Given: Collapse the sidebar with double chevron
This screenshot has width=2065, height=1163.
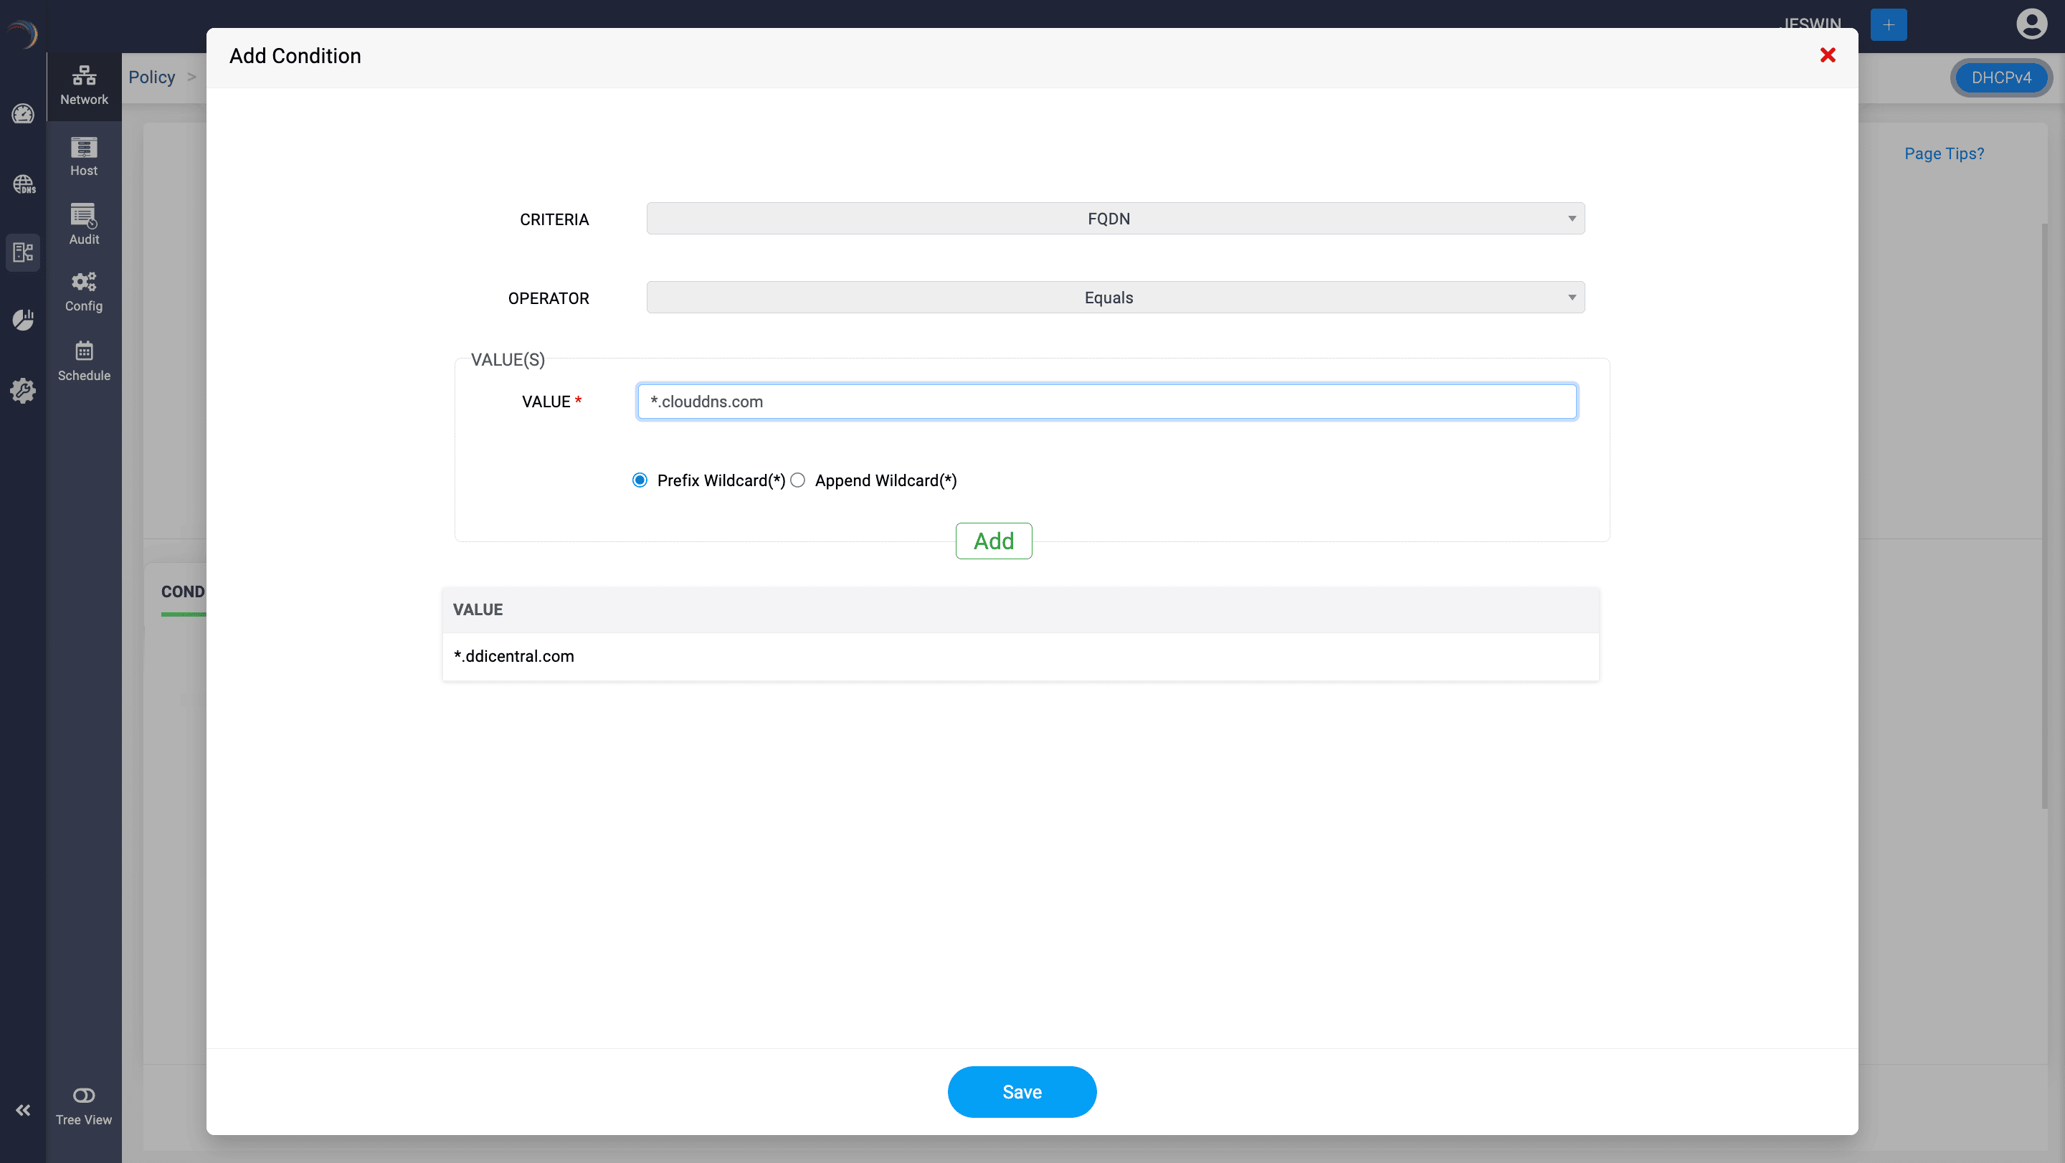Looking at the screenshot, I should (x=23, y=1109).
